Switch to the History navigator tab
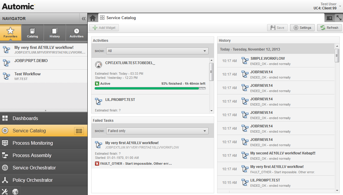Viewport: 343px width, 195px height. (55, 33)
